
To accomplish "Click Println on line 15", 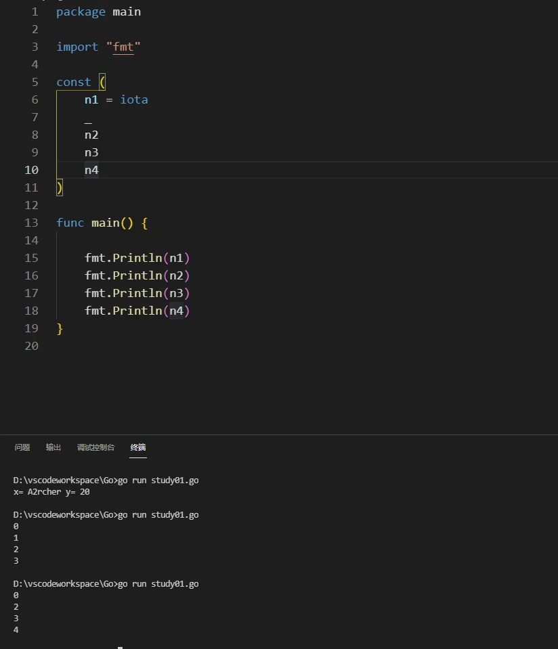I will (x=137, y=258).
